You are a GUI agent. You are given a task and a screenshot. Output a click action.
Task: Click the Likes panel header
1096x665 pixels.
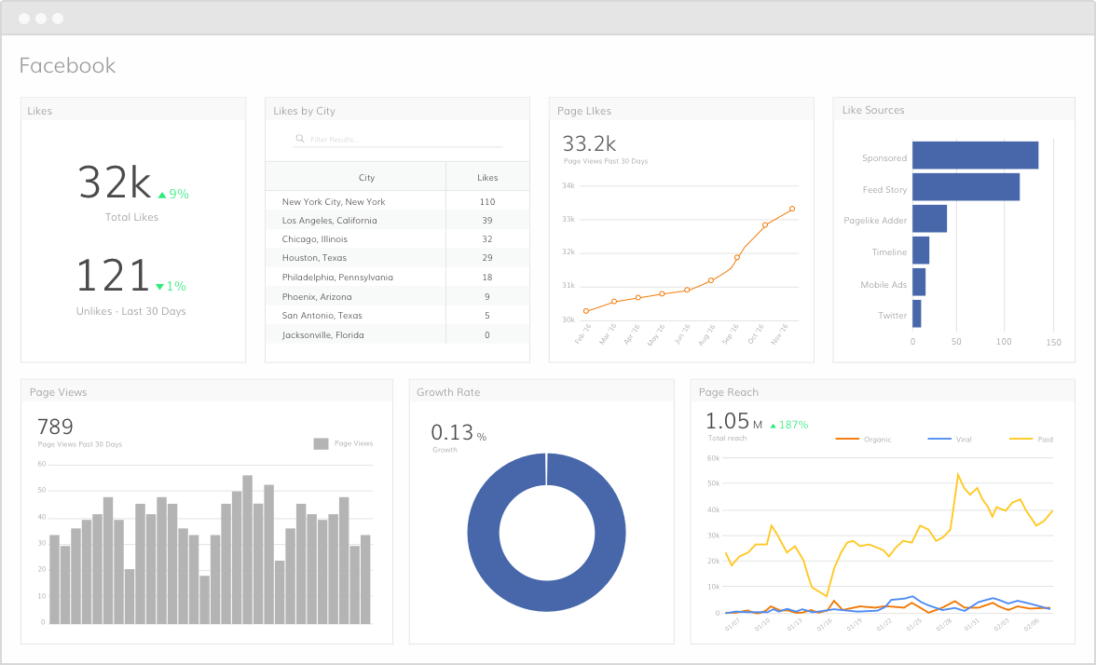click(133, 110)
